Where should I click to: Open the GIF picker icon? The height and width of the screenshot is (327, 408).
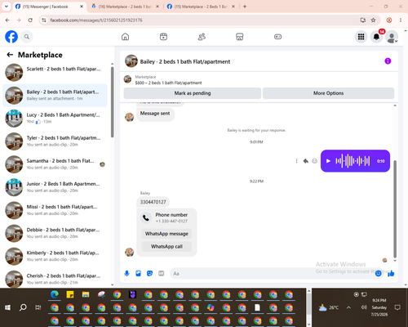[x=162, y=273]
